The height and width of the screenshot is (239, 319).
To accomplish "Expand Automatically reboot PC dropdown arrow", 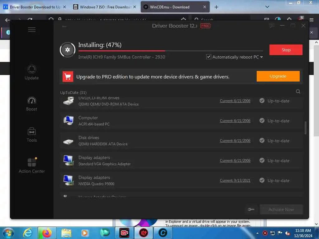I will 261,57.
